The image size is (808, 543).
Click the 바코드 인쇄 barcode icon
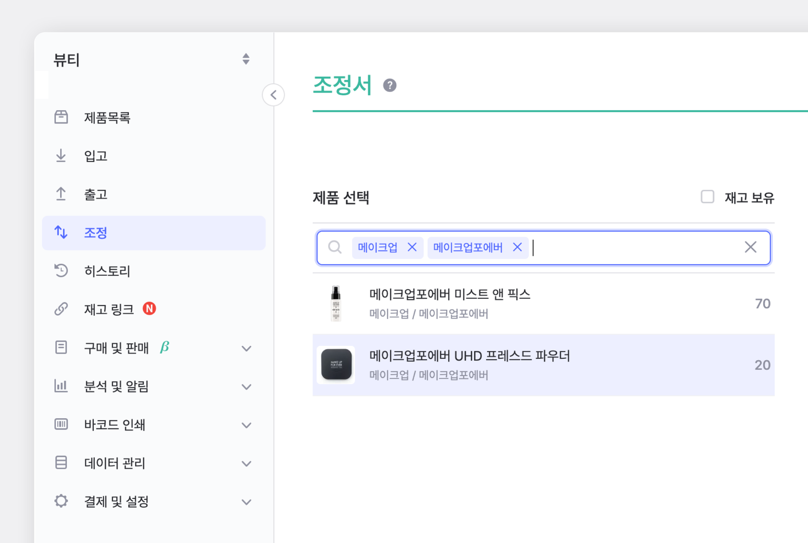[x=61, y=424]
